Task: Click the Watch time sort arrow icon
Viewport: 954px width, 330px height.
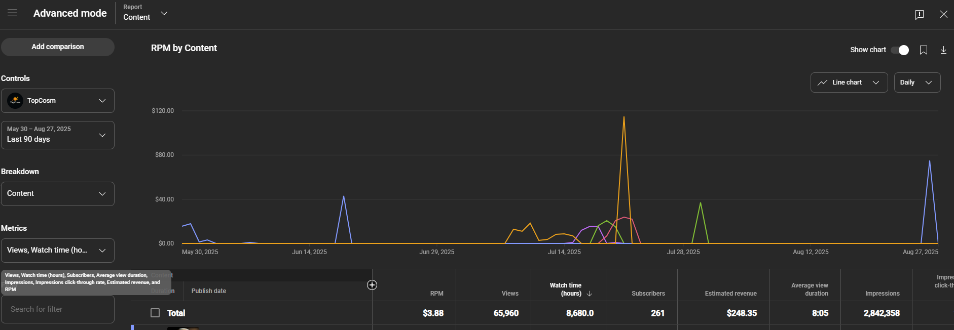Action: (589, 294)
